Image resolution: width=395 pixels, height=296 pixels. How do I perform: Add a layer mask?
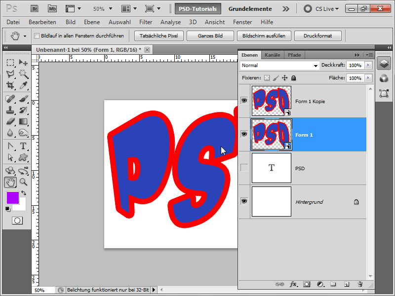[x=307, y=284]
